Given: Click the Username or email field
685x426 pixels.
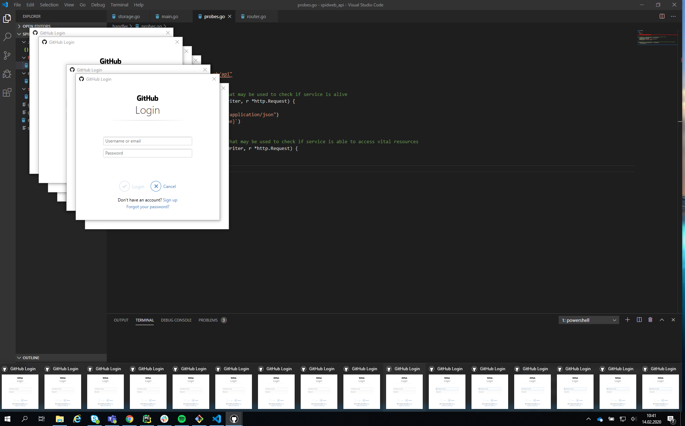Looking at the screenshot, I should 147,141.
